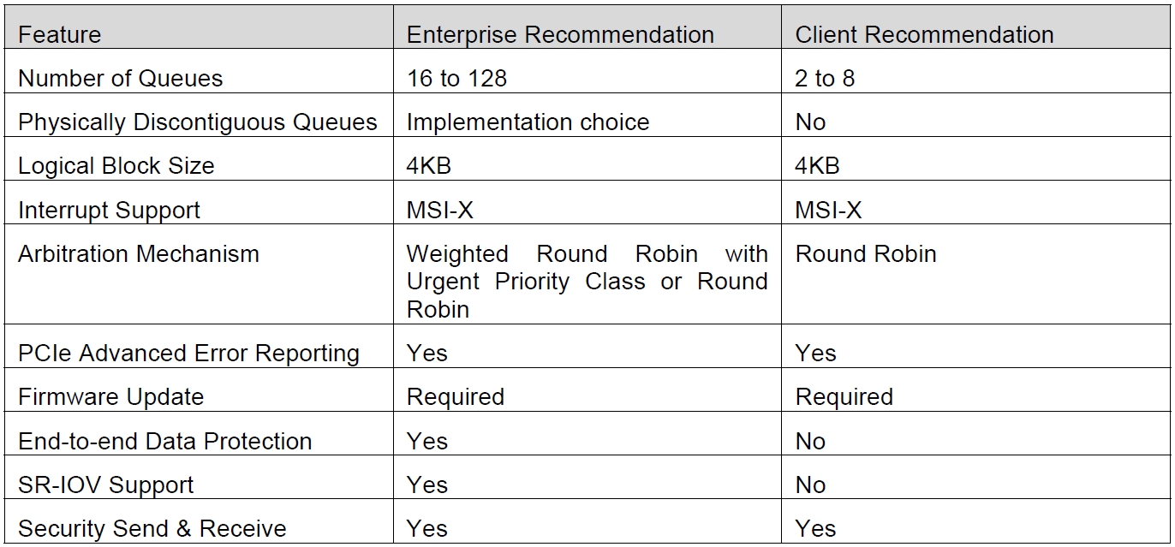Click the Enterprise Recommendation column header
1175x547 pixels.
coord(560,35)
